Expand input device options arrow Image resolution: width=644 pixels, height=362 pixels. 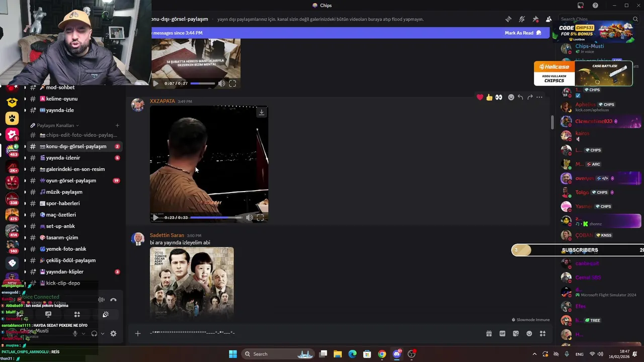tap(84, 333)
